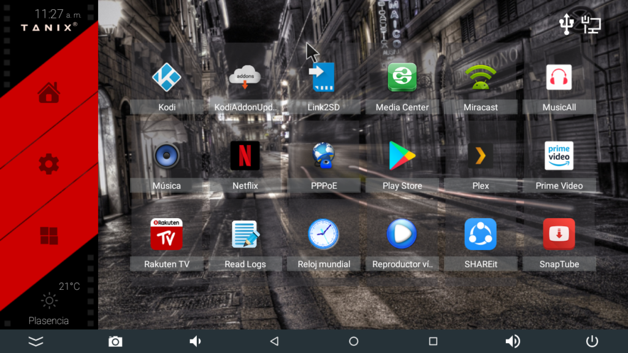Click the Plex label
The height and width of the screenshot is (353, 628).
[x=481, y=186]
